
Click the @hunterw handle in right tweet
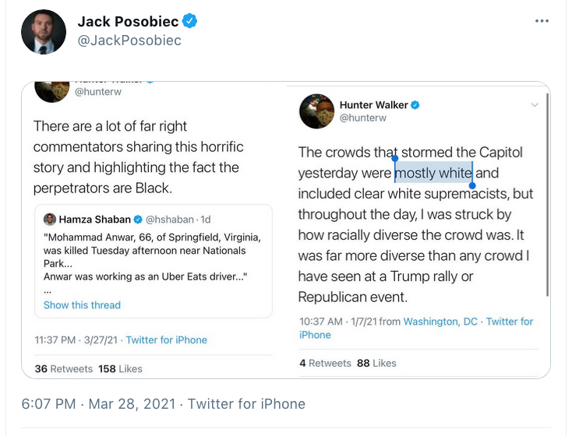pos(362,118)
